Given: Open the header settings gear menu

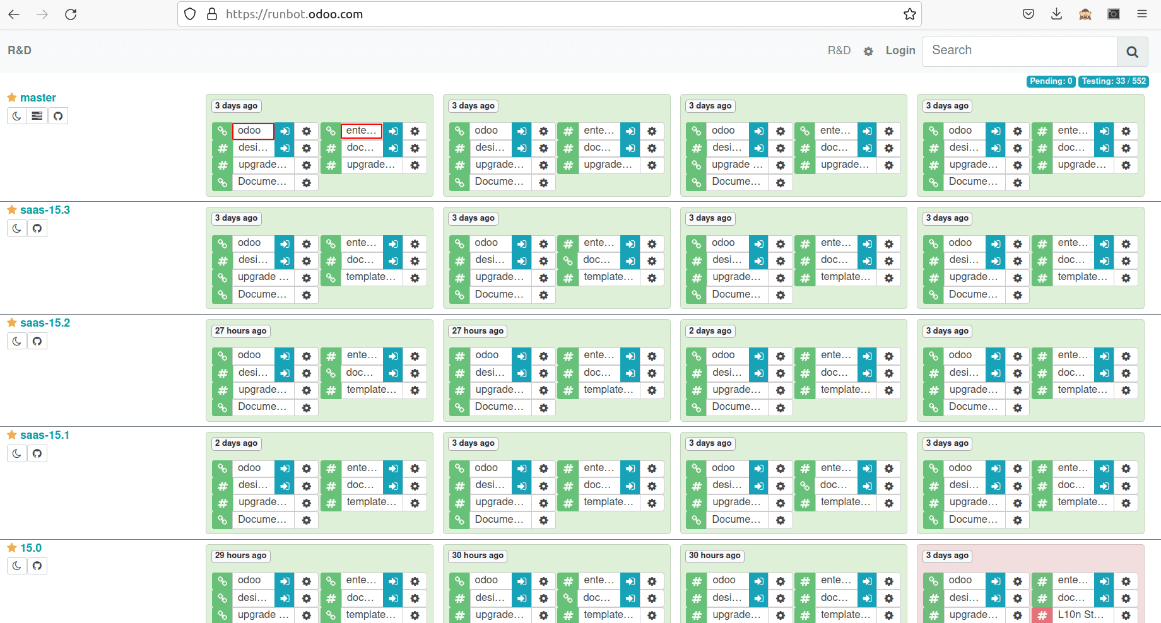Looking at the screenshot, I should (868, 51).
